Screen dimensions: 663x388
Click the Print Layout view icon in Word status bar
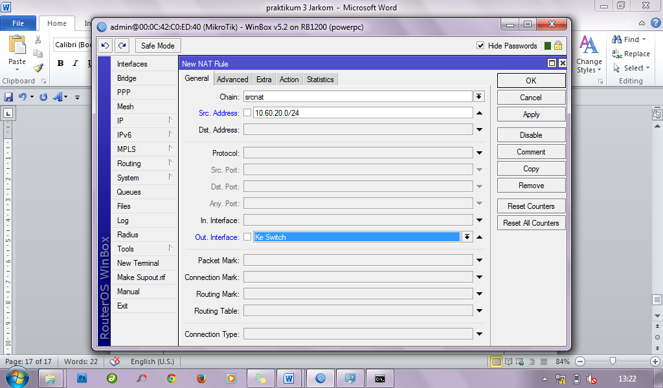click(497, 362)
